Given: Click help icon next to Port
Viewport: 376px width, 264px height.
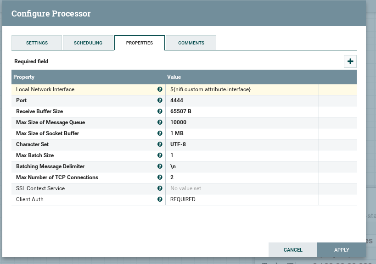Looking at the screenshot, I should (160, 100).
